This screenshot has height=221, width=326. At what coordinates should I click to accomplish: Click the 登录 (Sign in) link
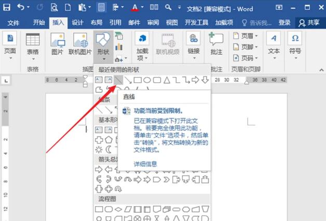pos(284,22)
